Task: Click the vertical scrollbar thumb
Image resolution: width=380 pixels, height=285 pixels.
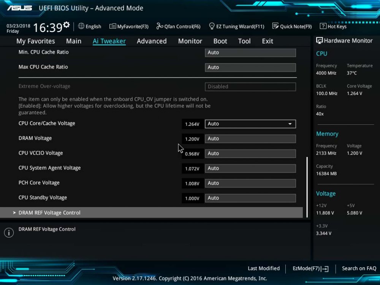Action: (307, 187)
